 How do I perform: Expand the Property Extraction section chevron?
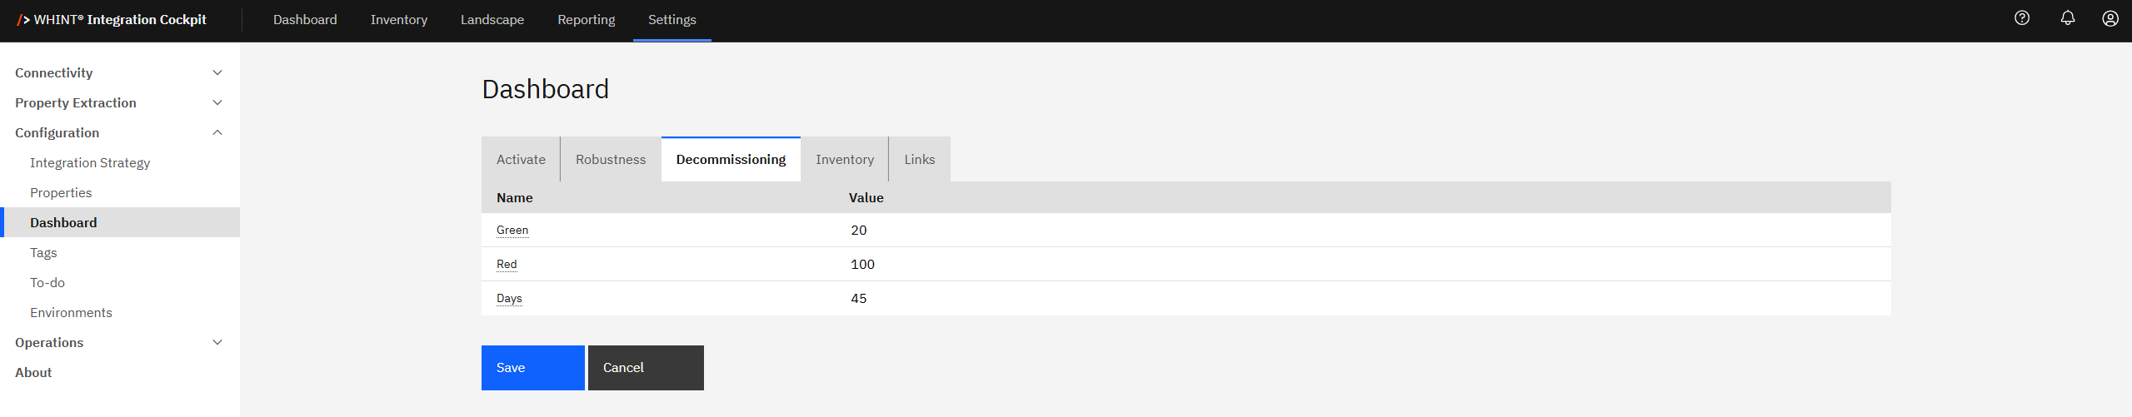point(217,103)
